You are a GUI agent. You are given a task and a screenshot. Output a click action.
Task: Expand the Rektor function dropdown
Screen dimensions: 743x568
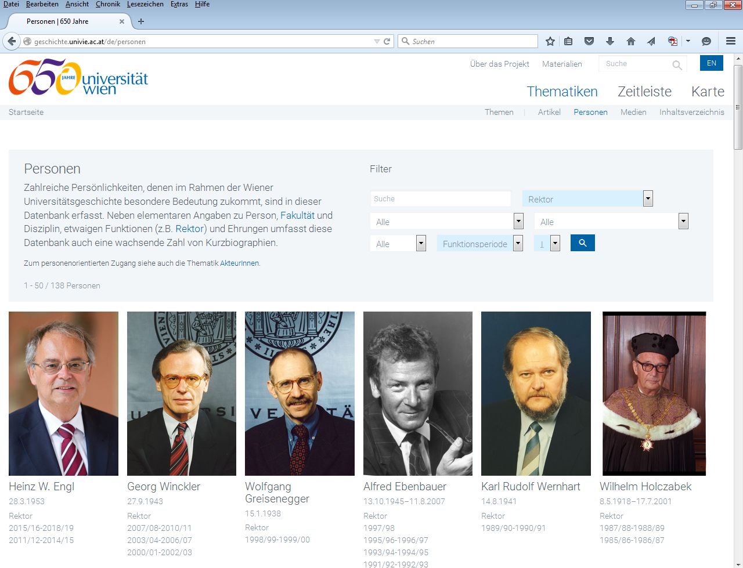click(648, 199)
